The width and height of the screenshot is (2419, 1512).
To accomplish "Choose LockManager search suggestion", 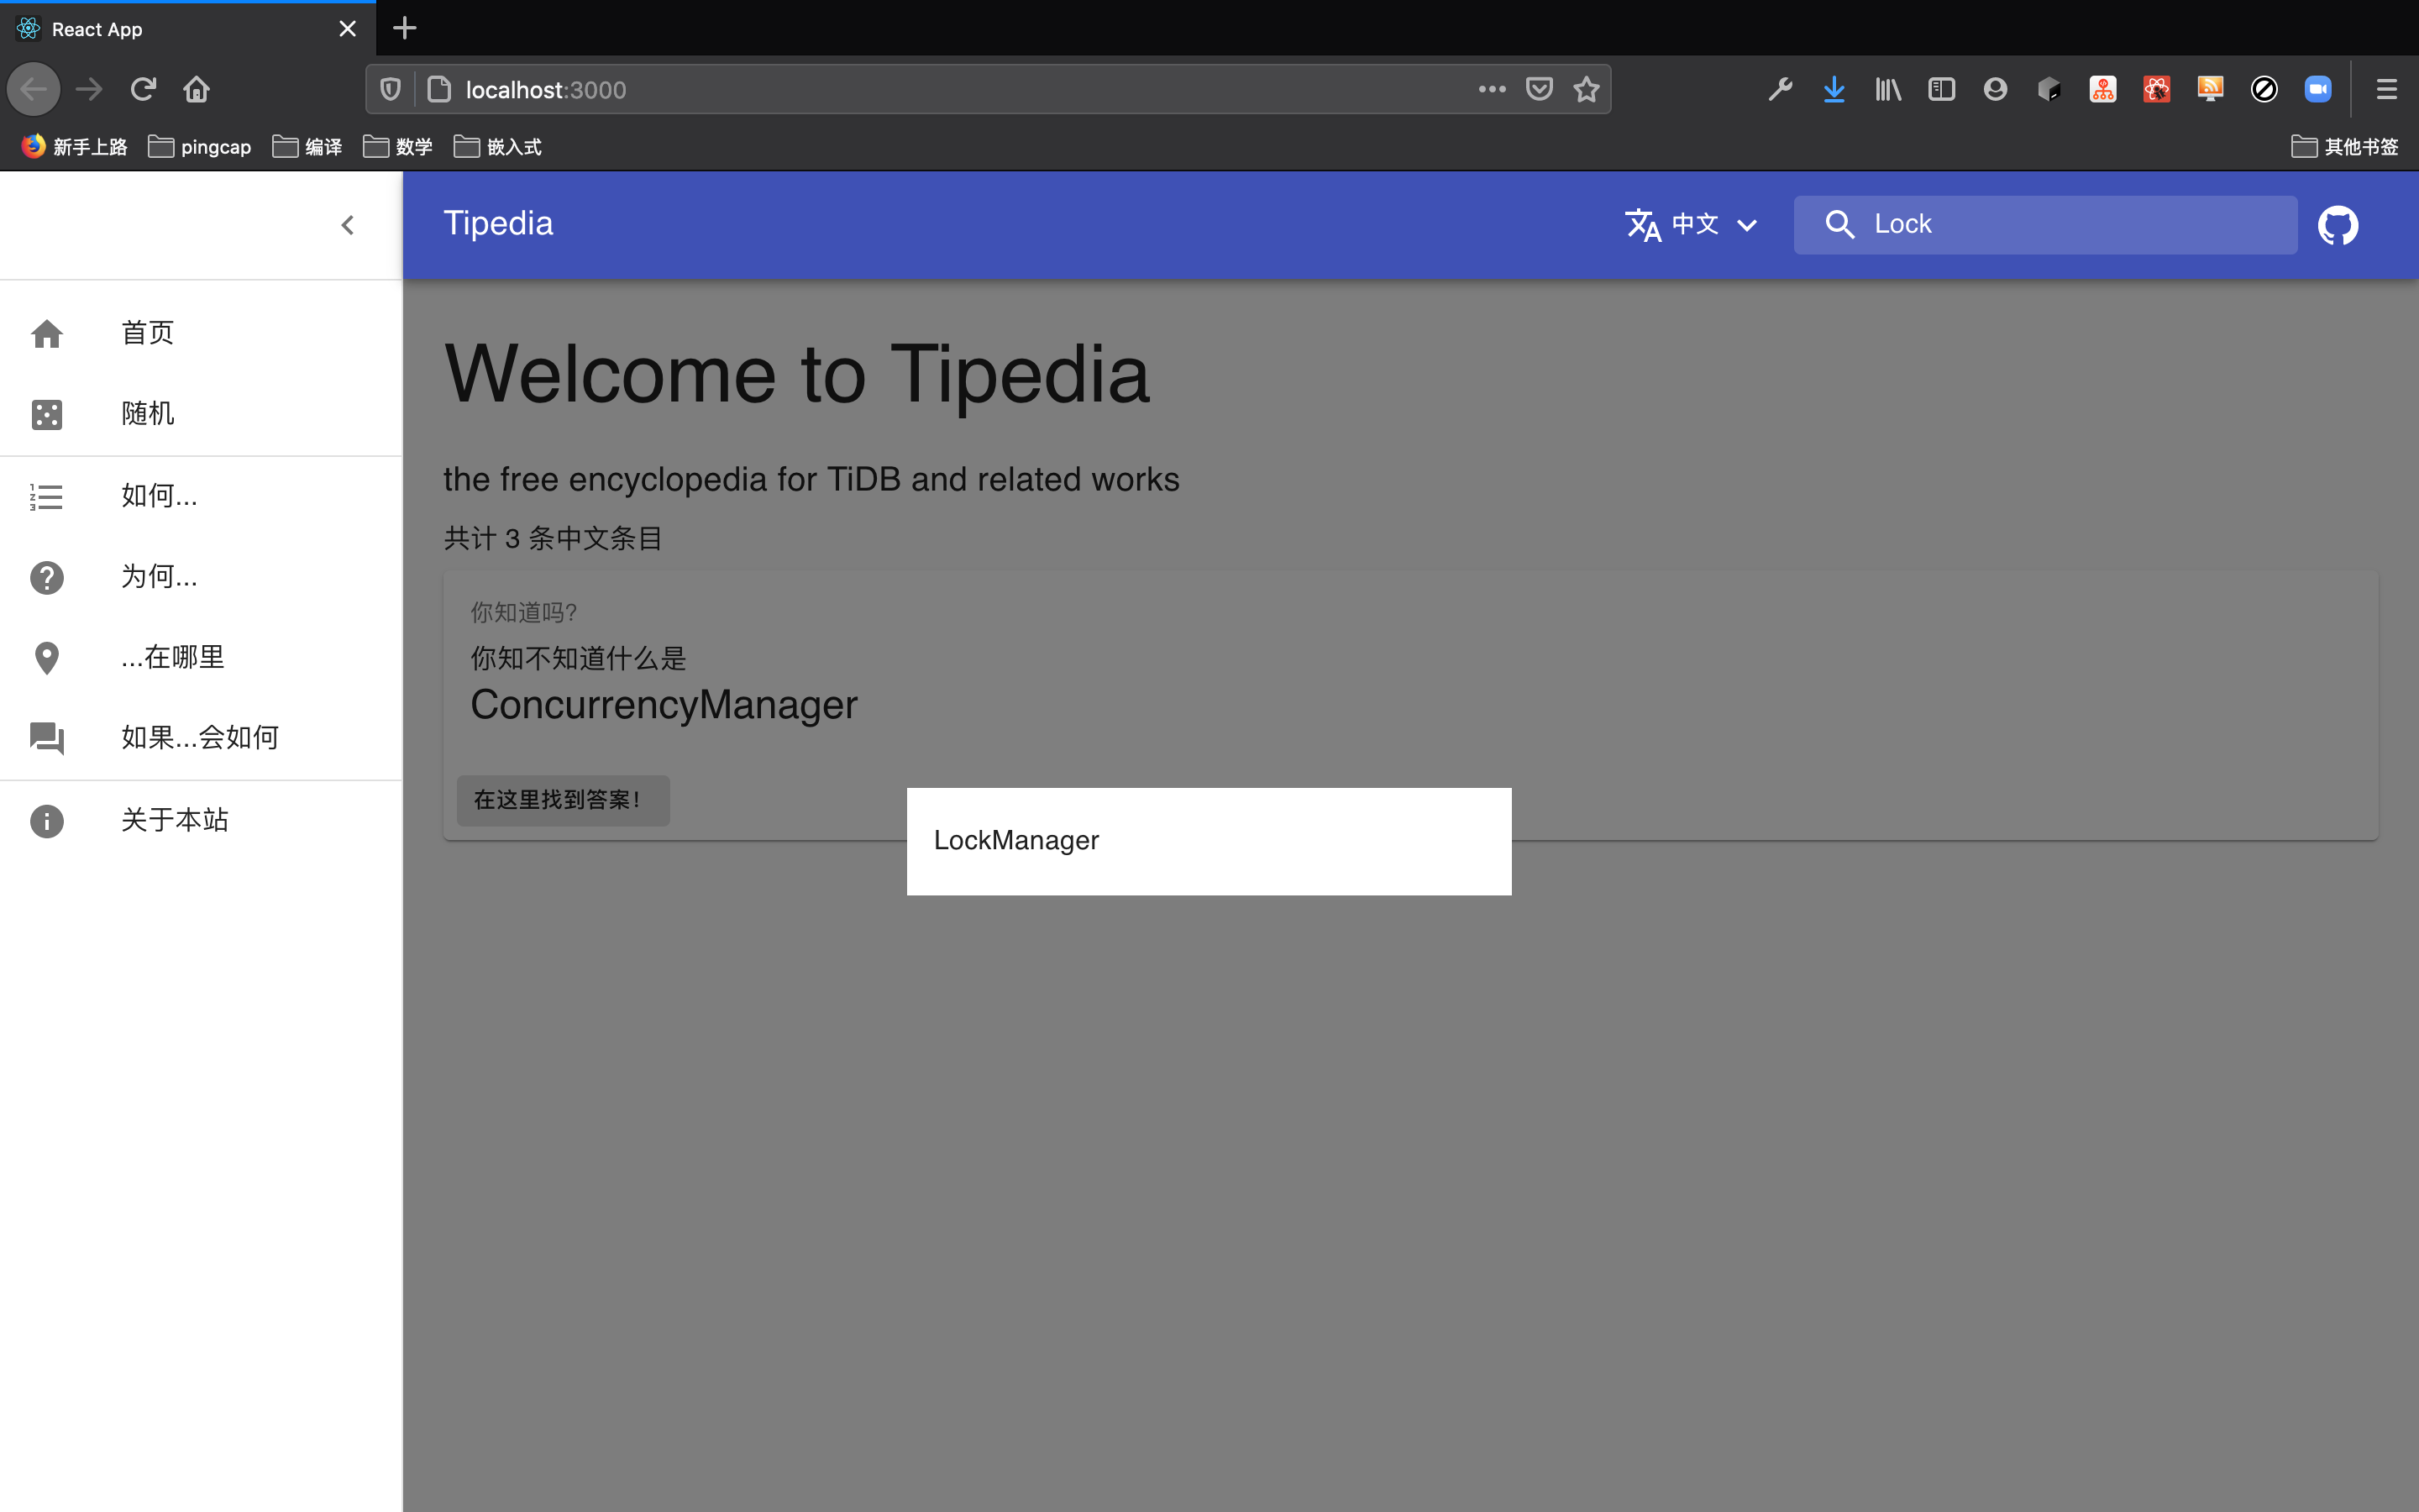I will tap(1209, 841).
